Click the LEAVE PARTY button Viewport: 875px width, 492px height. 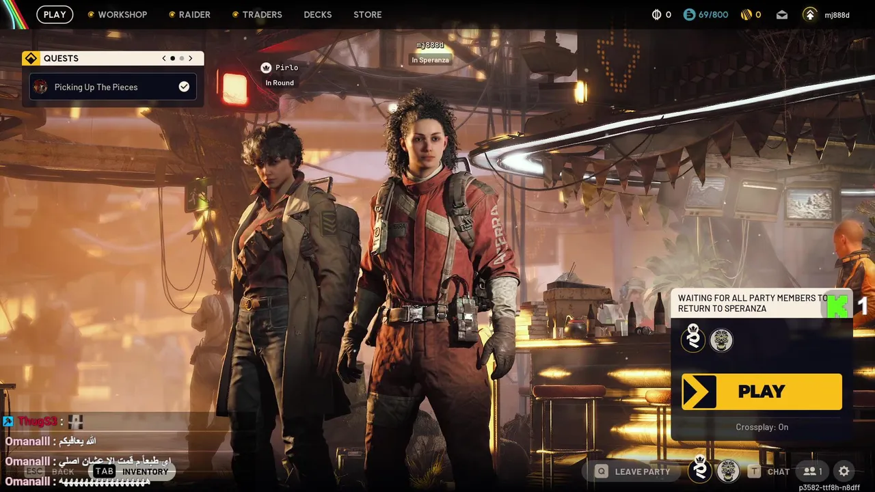pos(632,471)
